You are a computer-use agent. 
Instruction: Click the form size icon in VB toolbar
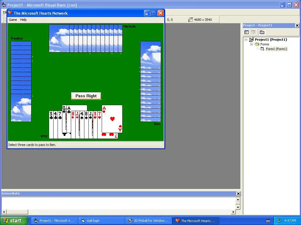190,20
